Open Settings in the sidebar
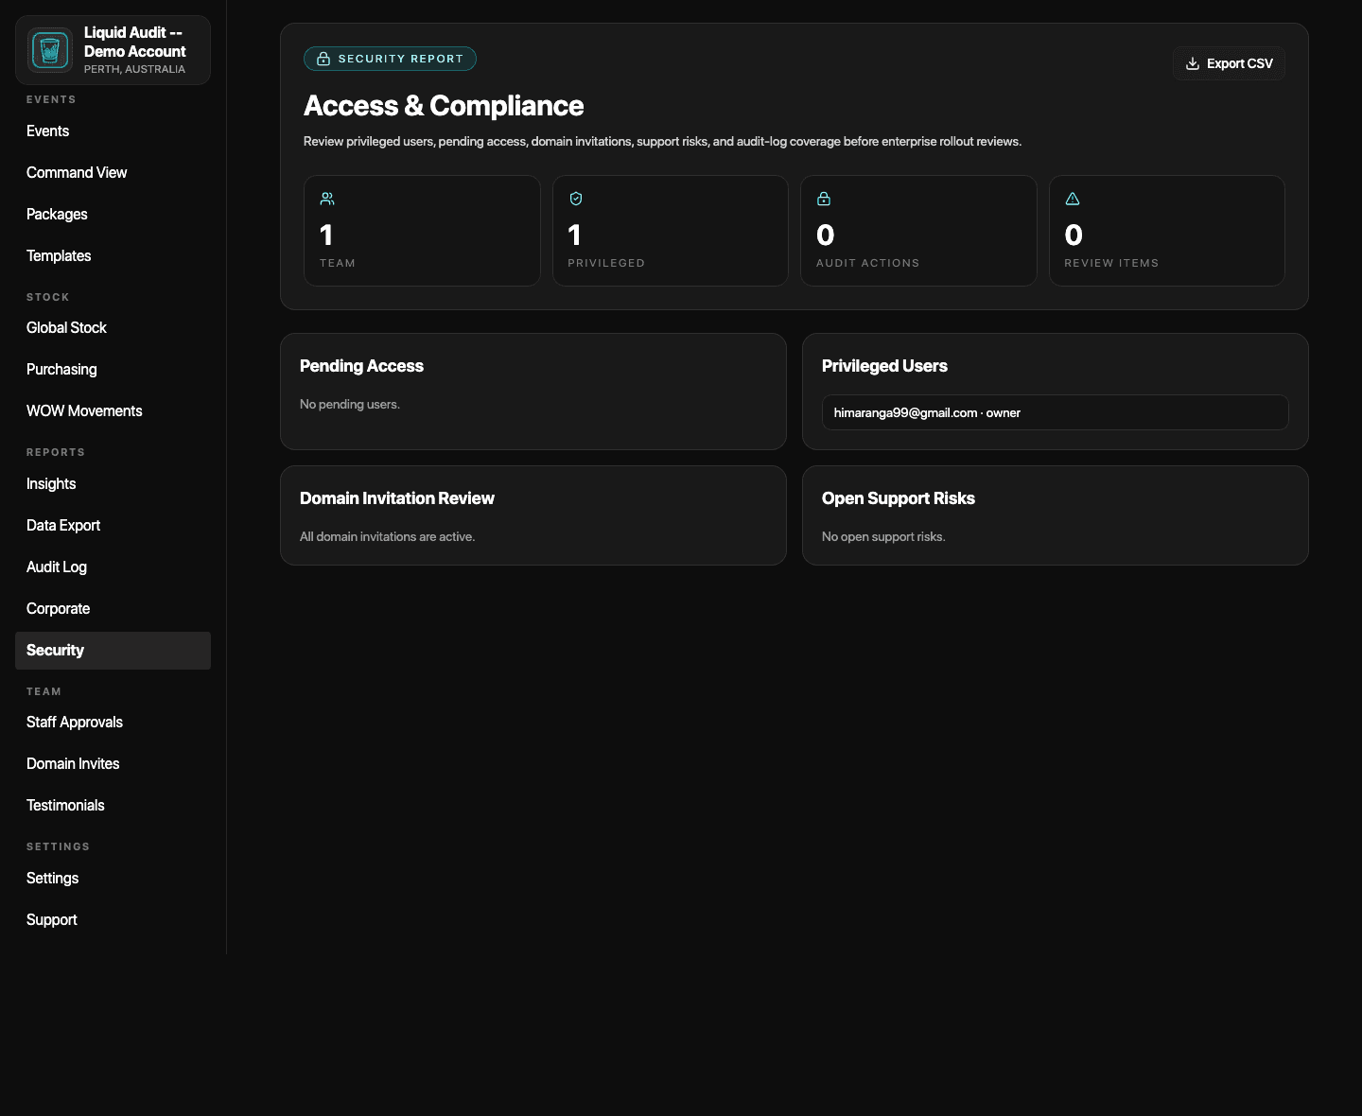This screenshot has height=1116, width=1362. (113, 879)
